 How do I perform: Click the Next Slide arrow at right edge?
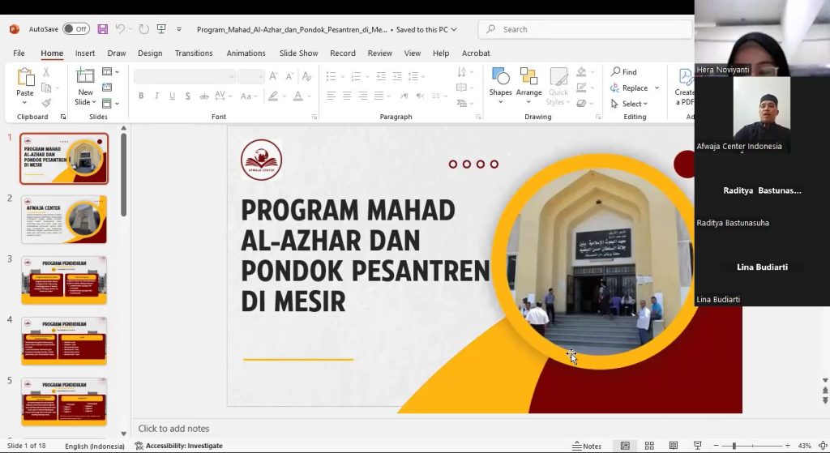(x=825, y=400)
